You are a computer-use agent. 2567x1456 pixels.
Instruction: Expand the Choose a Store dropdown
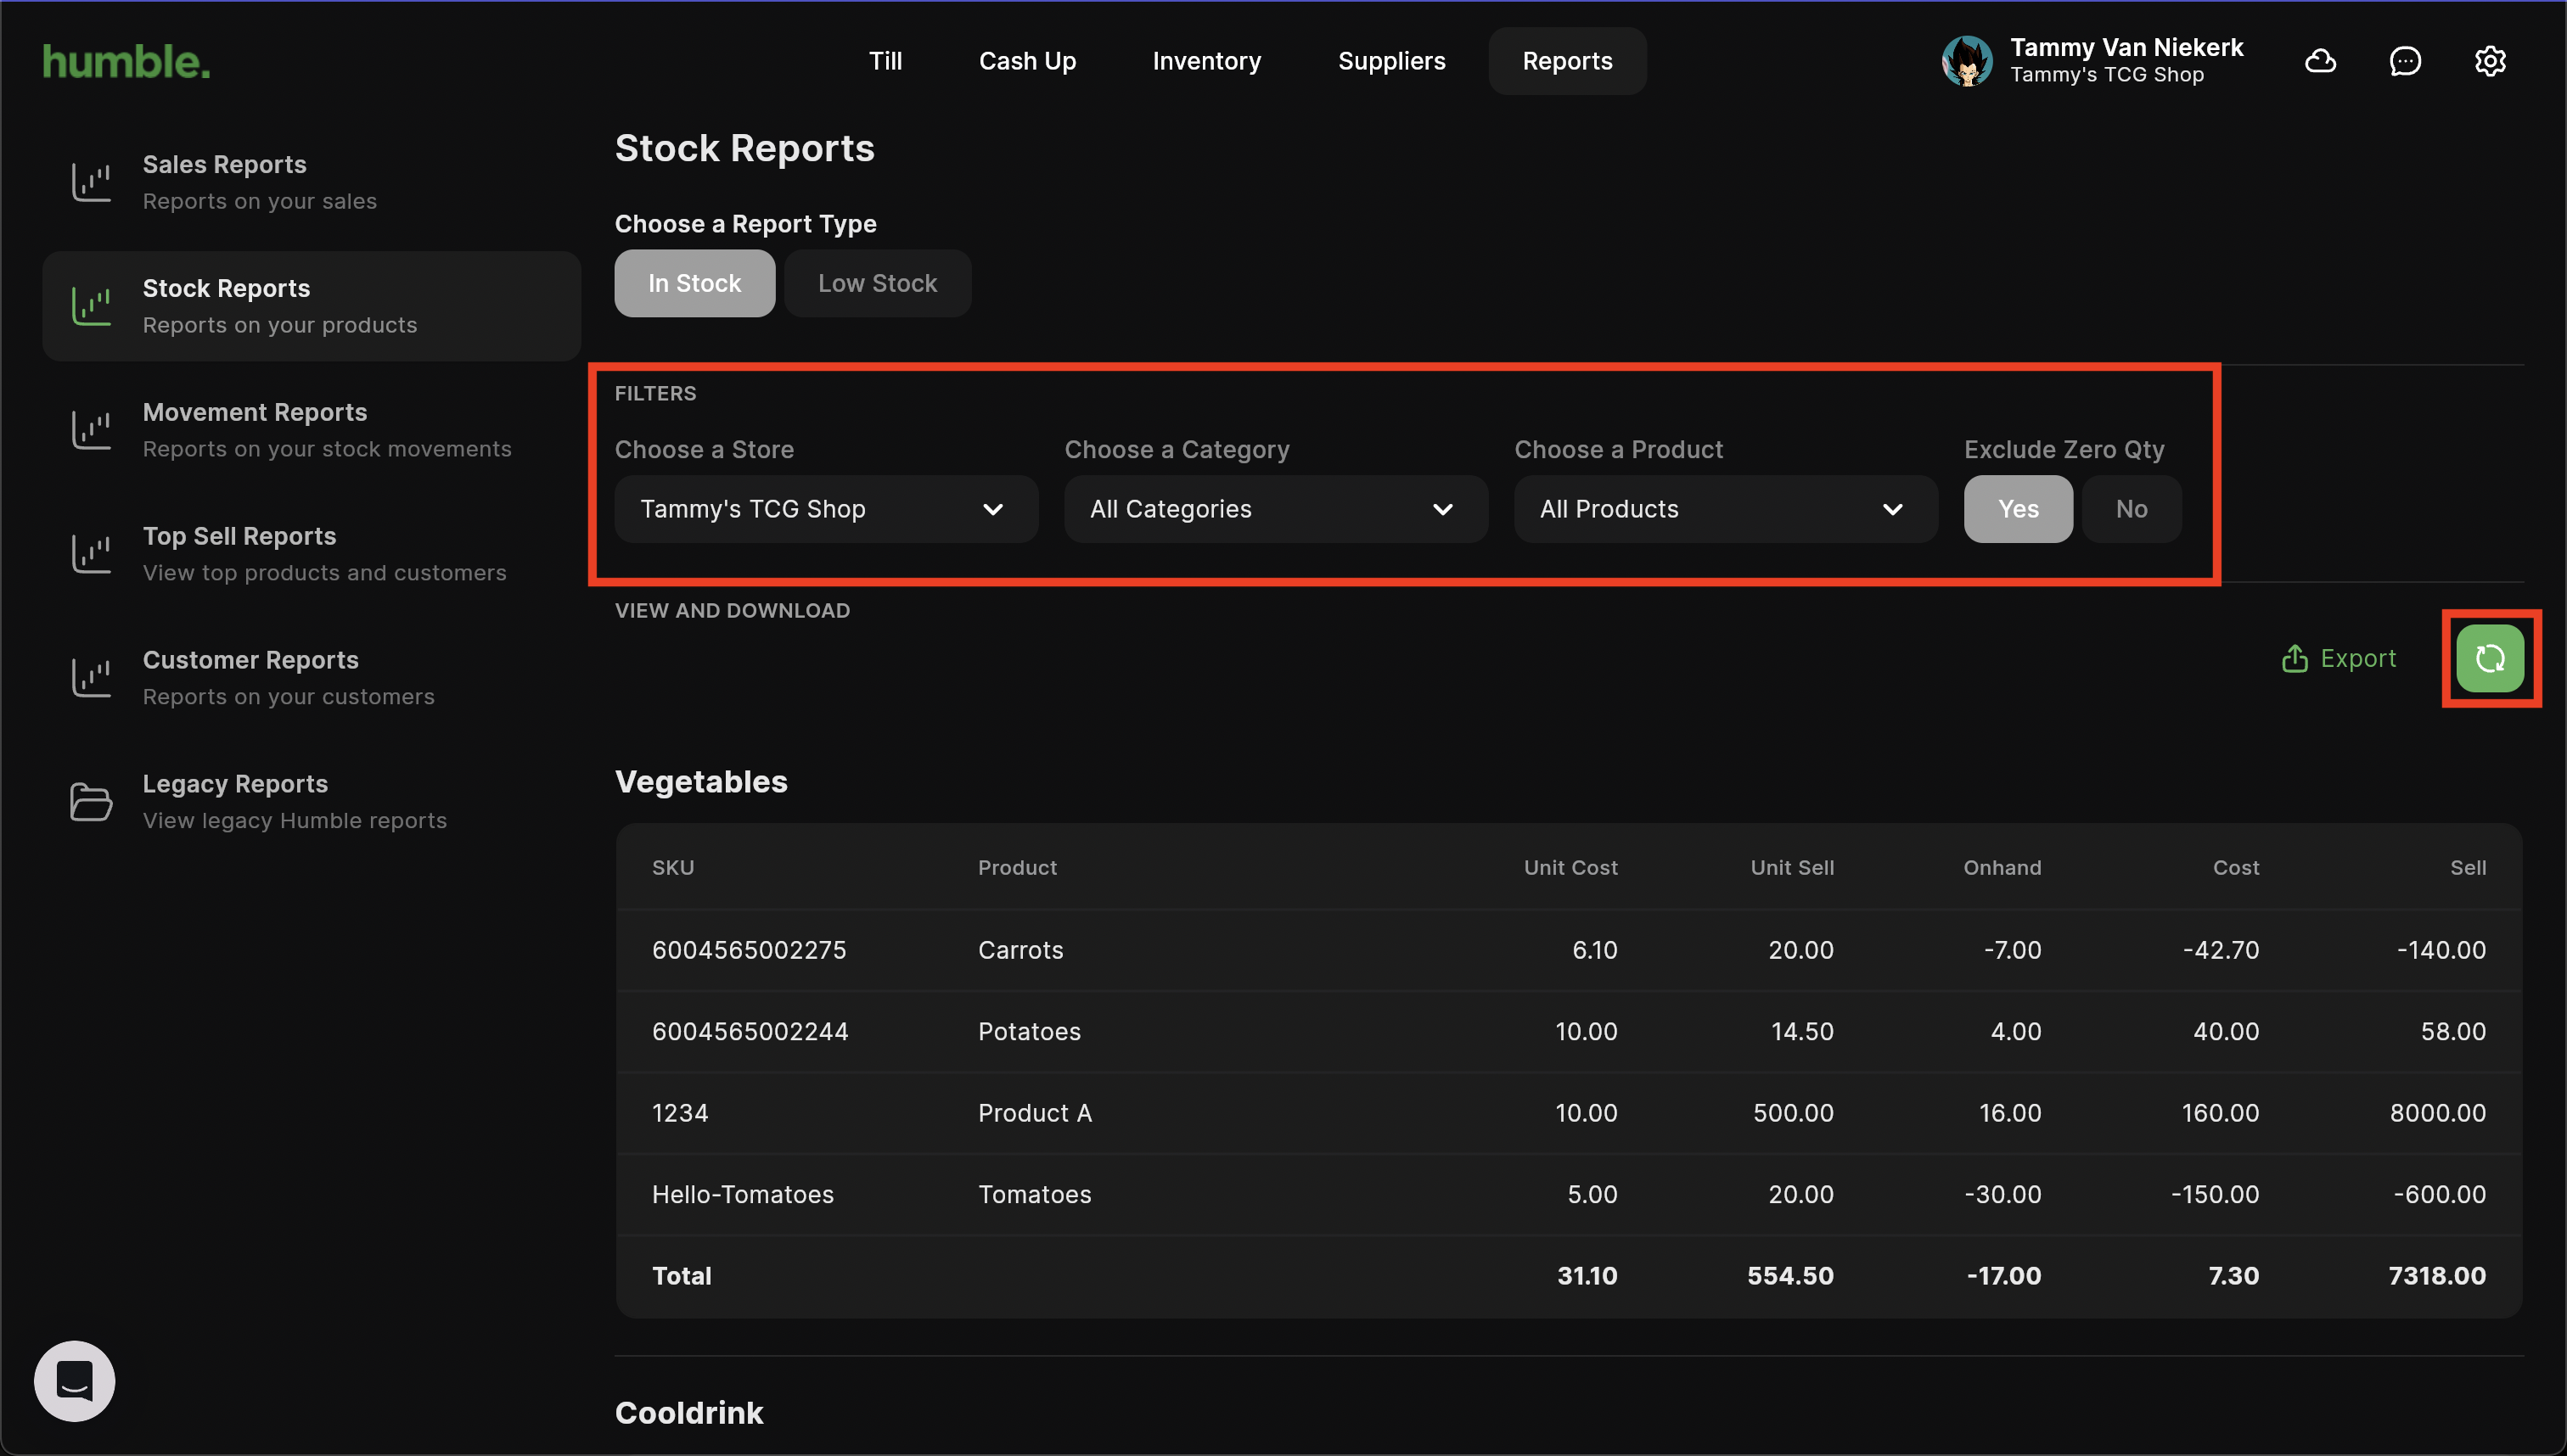(x=826, y=509)
